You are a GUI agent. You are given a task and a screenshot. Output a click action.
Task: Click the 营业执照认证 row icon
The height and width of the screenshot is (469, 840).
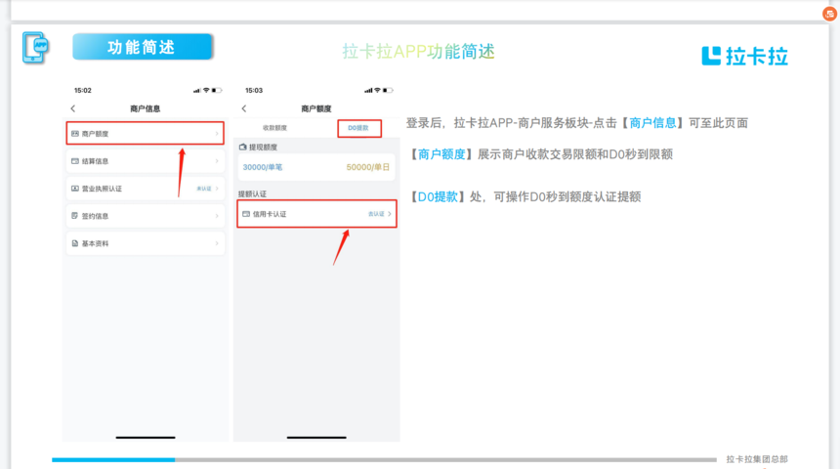coord(75,189)
